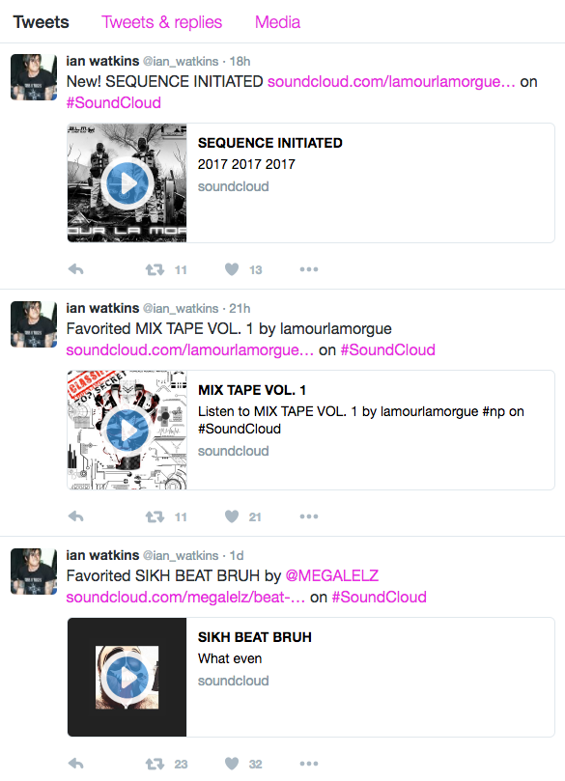This screenshot has height=781, width=565.
Task: Open more options on SEQUENCE INITIATED tweet
Action: 309,269
